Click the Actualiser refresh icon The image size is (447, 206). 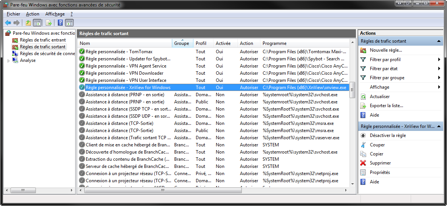363,97
